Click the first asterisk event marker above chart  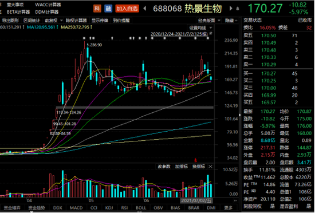click(84, 38)
